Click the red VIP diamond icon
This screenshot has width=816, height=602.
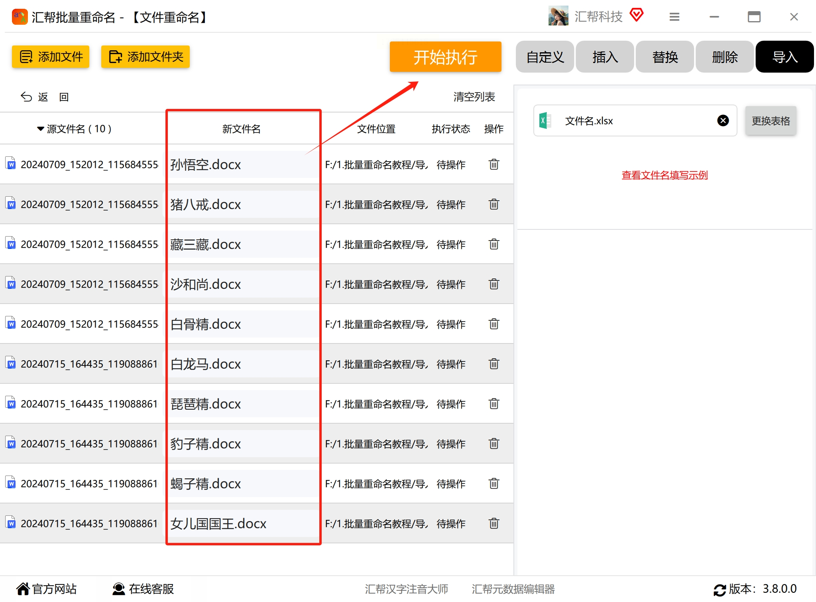click(x=637, y=15)
